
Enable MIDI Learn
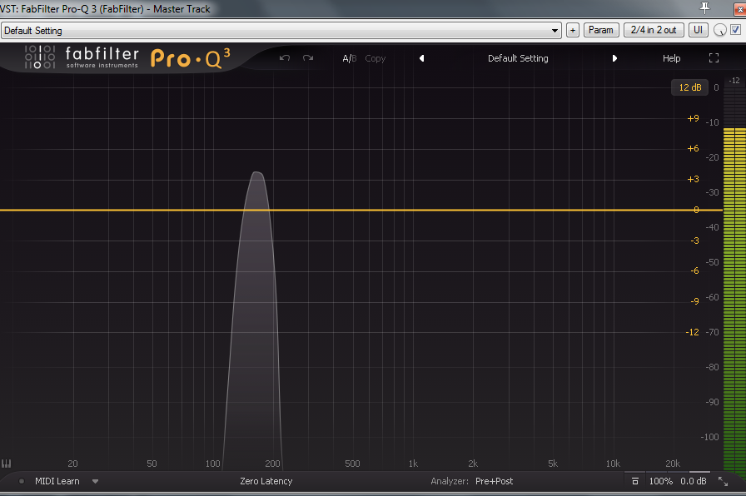click(x=57, y=481)
